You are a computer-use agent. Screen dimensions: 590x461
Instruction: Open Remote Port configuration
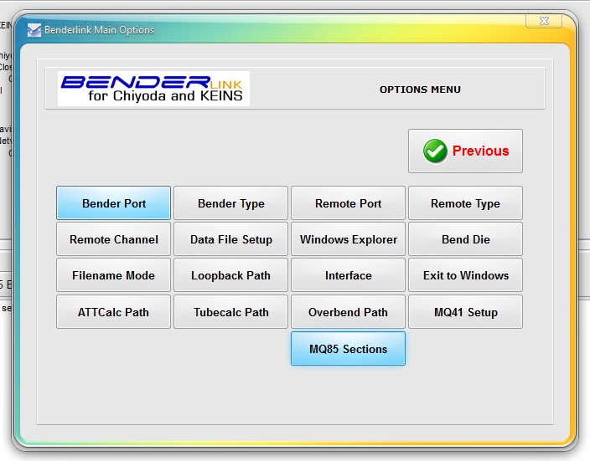click(348, 203)
